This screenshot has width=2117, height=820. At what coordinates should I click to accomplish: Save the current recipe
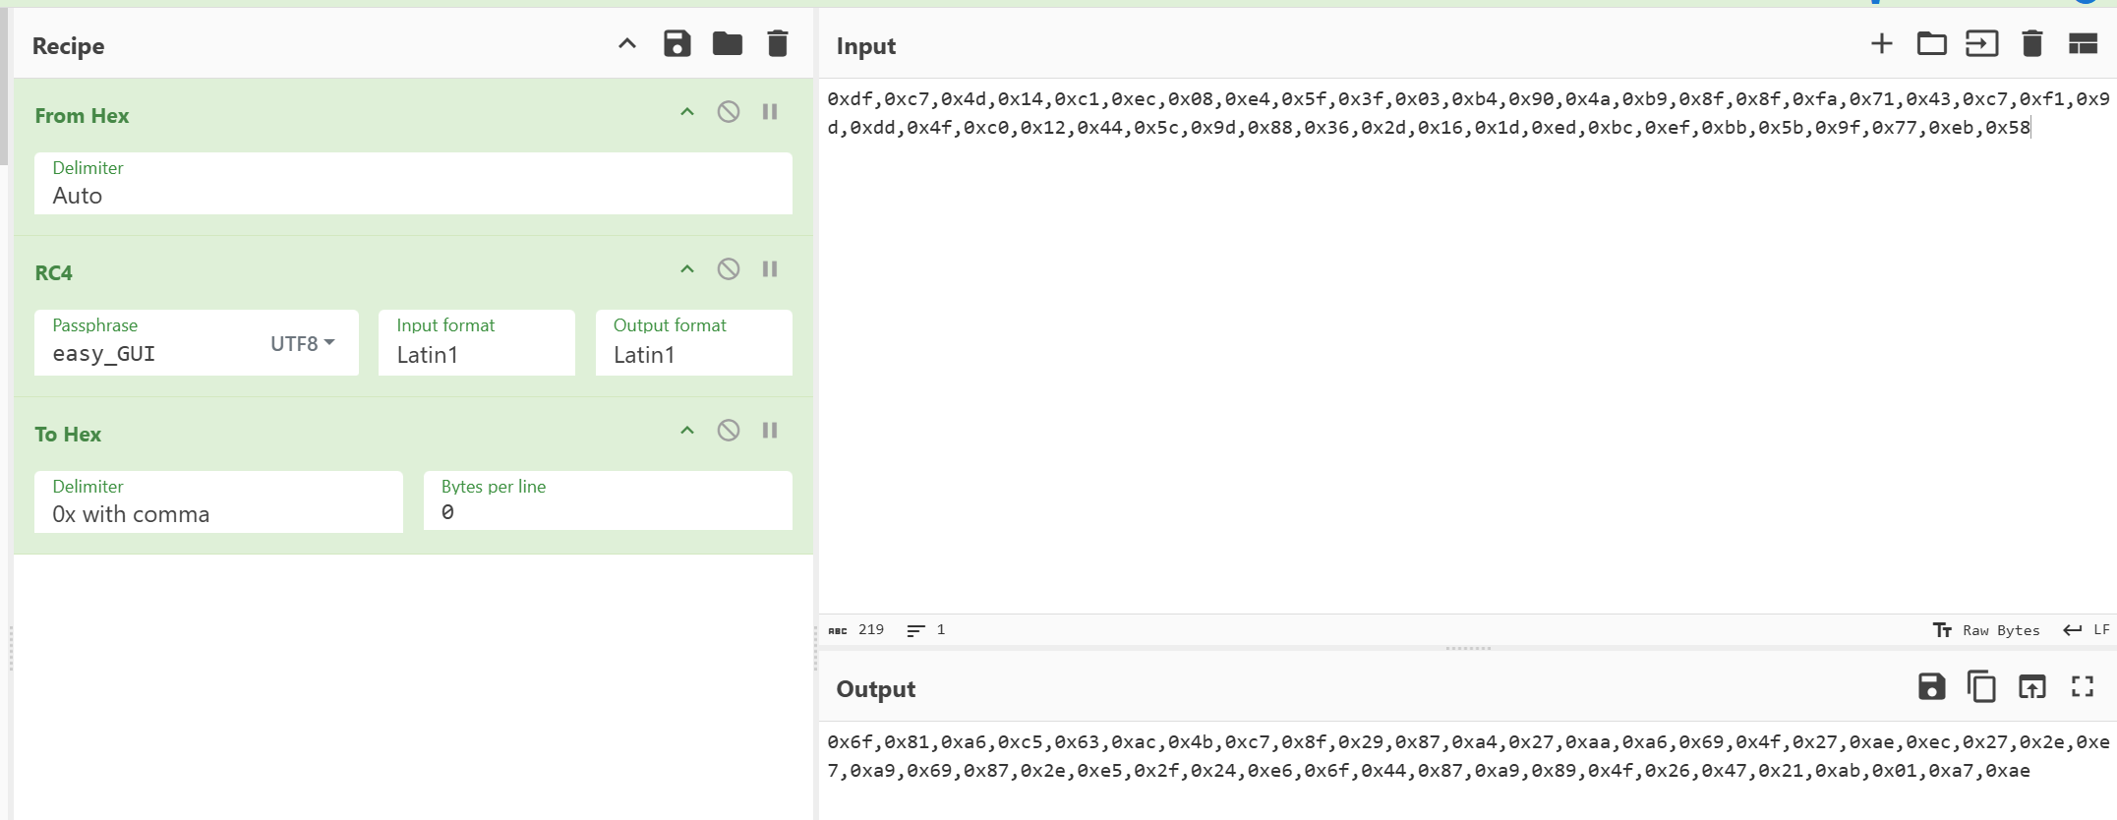[x=676, y=44]
